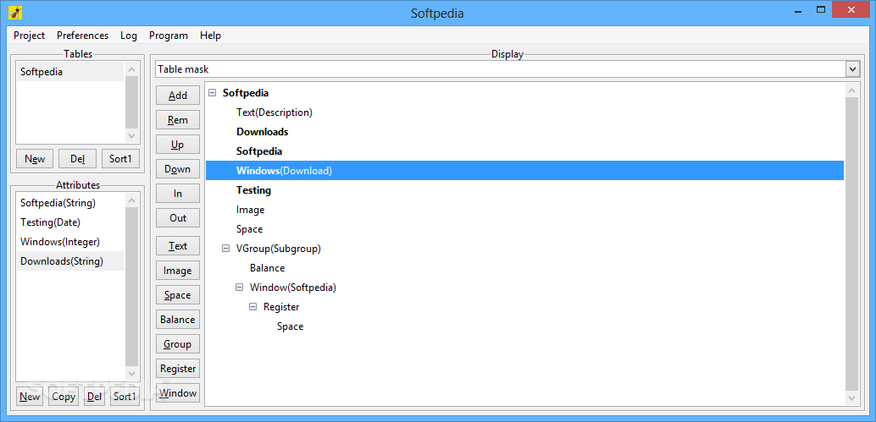This screenshot has height=422, width=876.
Task: Collapse the Register tree node
Action: [253, 307]
